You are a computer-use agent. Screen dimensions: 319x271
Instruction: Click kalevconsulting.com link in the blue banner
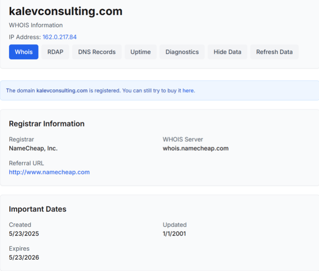coord(62,90)
